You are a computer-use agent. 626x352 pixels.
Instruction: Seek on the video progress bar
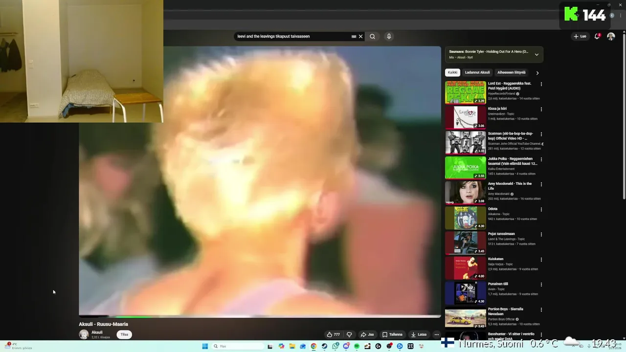point(260,316)
